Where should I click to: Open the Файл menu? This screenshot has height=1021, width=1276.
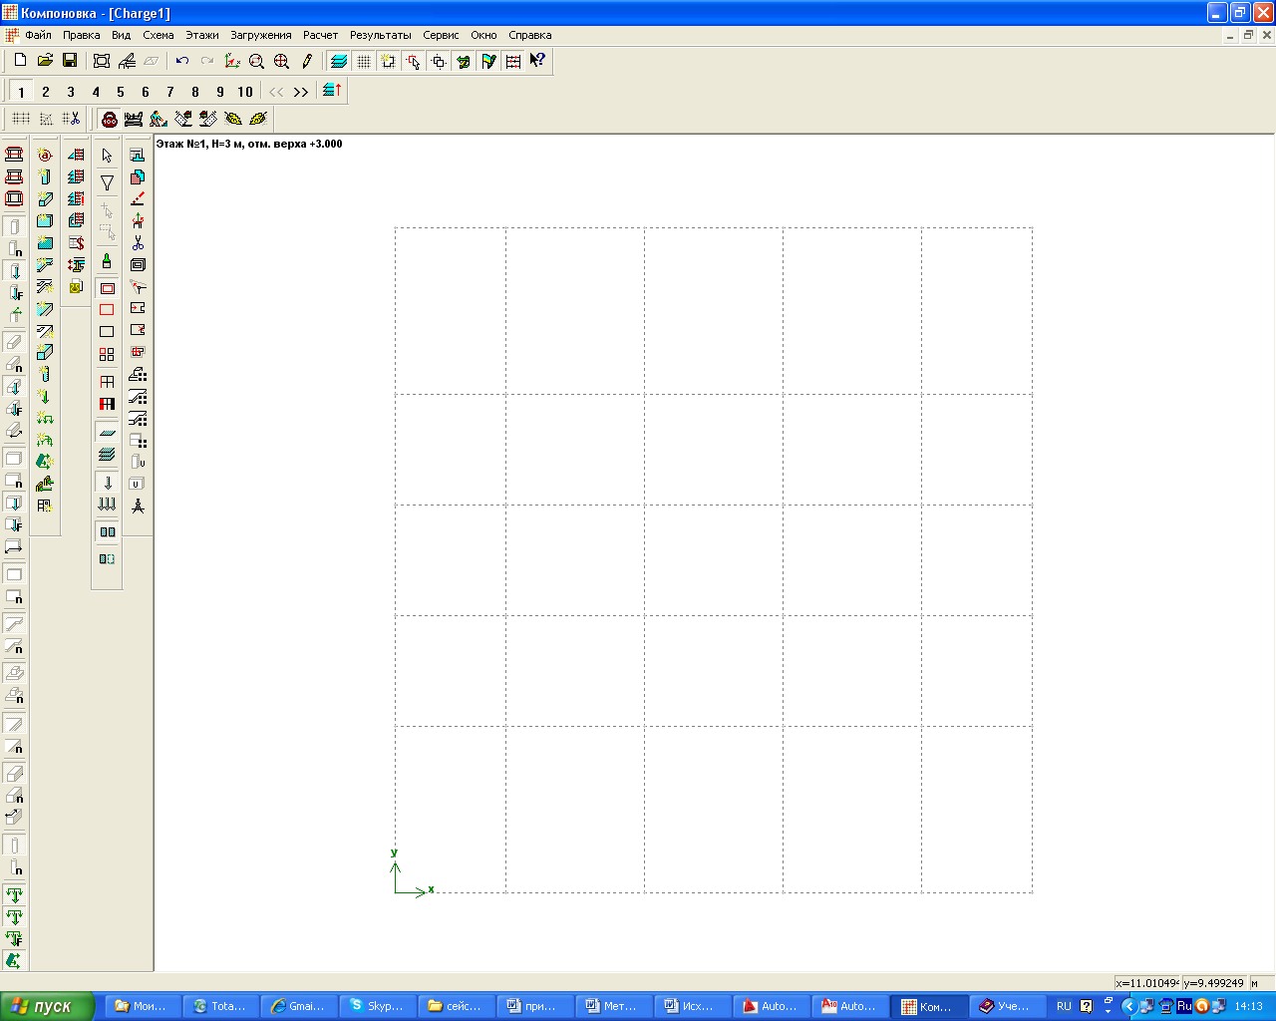click(38, 35)
